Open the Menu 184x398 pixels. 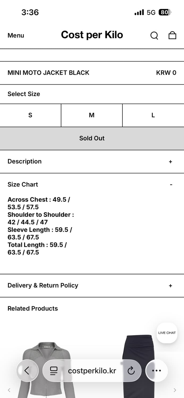point(16,35)
